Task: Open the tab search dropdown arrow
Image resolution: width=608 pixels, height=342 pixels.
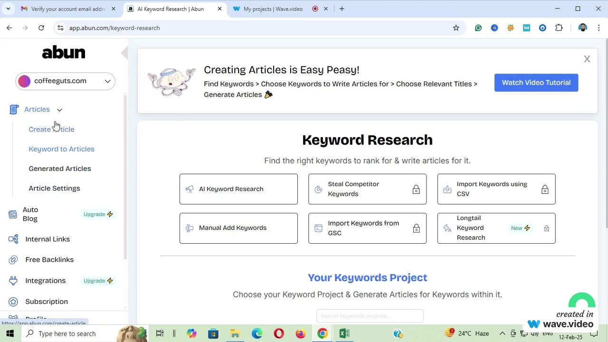Action: 8,9
